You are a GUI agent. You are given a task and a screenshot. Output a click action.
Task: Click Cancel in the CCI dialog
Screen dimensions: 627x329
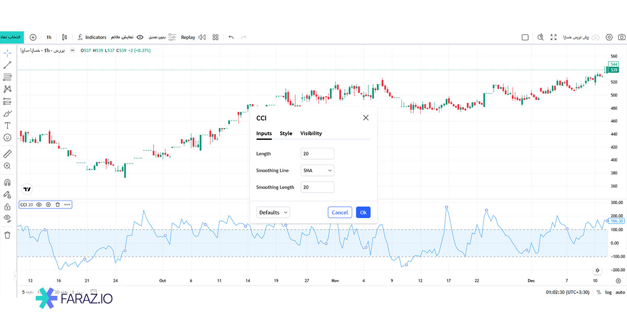coord(340,213)
